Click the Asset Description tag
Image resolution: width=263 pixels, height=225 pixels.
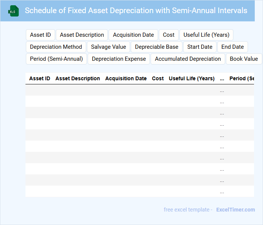pyautogui.click(x=82, y=35)
